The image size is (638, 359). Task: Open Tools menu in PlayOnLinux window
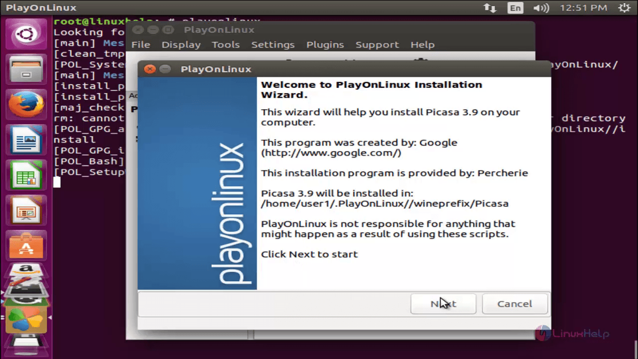[226, 45]
